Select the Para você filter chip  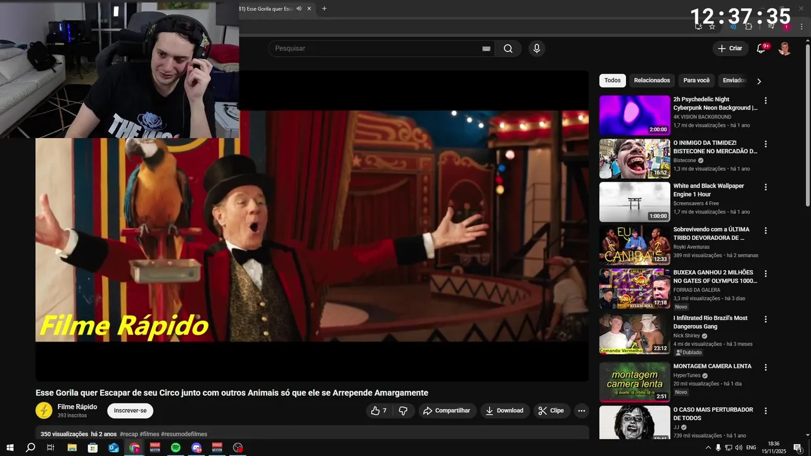[696, 80]
